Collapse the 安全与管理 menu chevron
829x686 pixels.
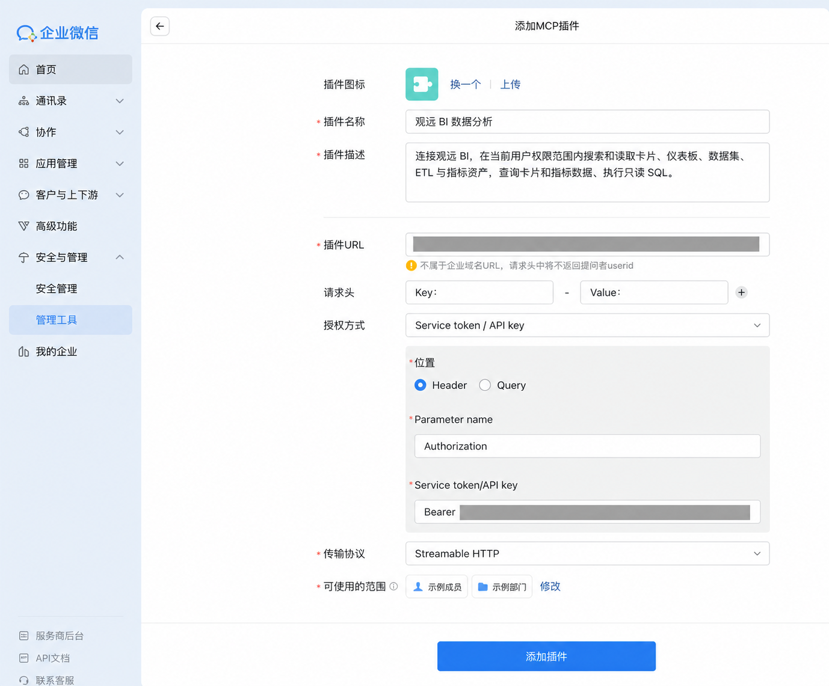(x=120, y=257)
